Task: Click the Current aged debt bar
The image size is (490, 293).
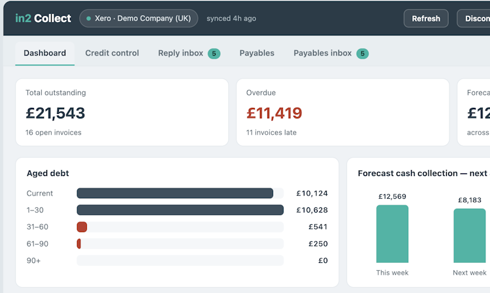Action: click(175, 193)
